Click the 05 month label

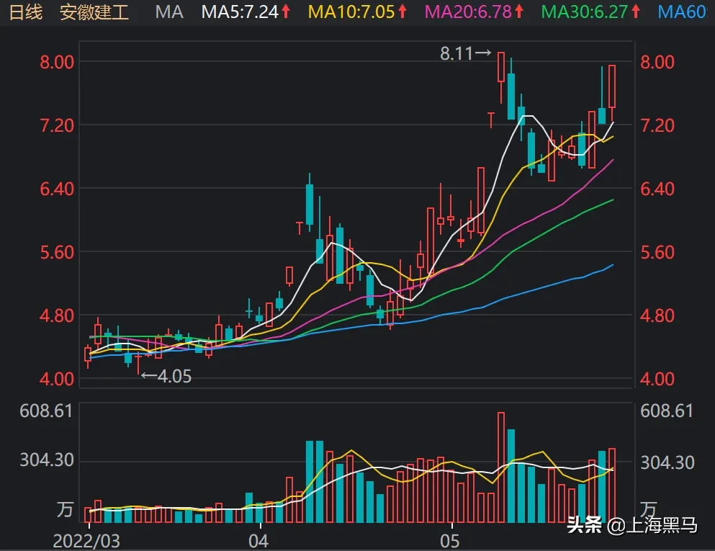click(x=449, y=542)
